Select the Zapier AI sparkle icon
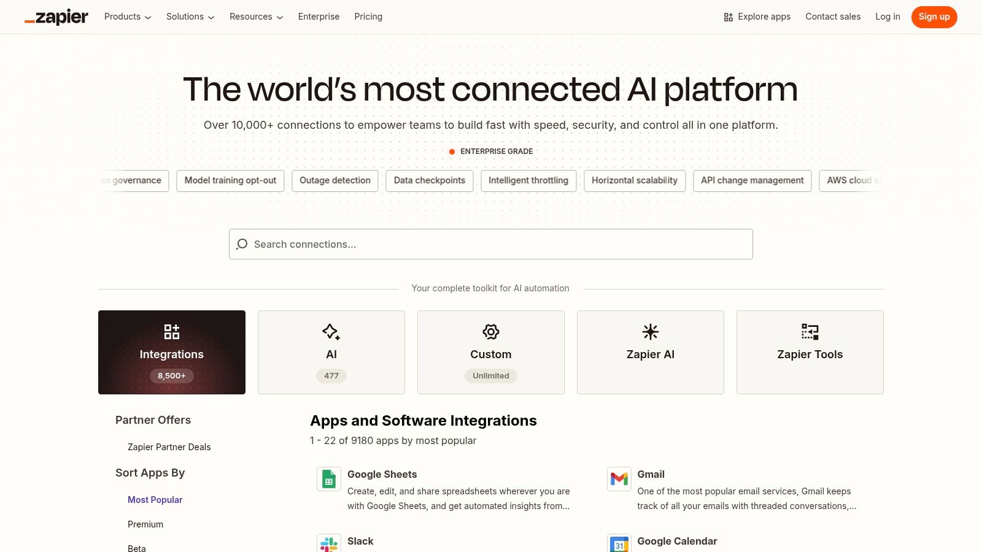The width and height of the screenshot is (982, 552). click(650, 332)
